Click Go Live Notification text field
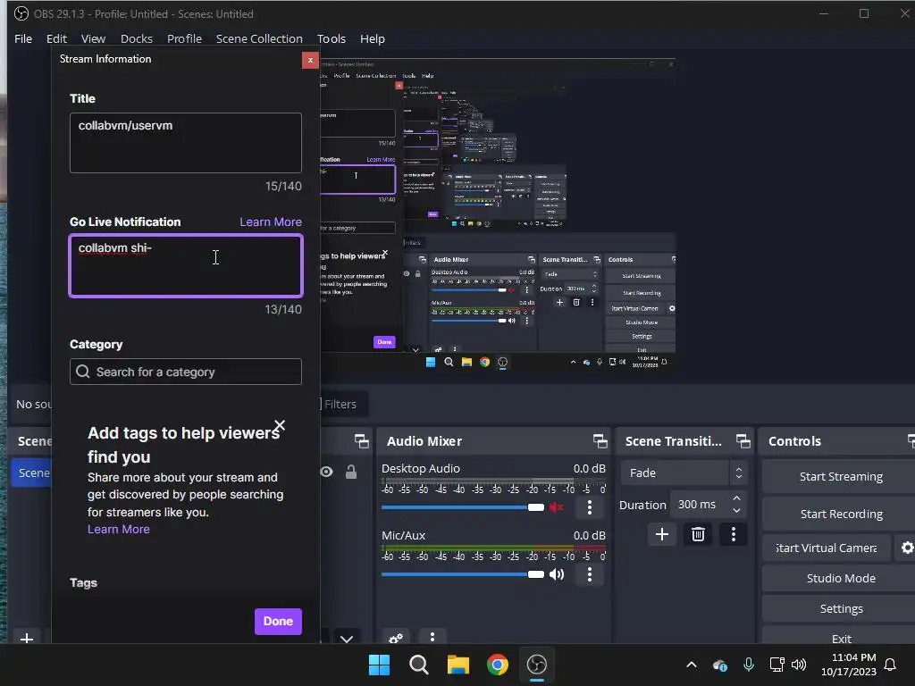The width and height of the screenshot is (915, 686). pos(186,266)
